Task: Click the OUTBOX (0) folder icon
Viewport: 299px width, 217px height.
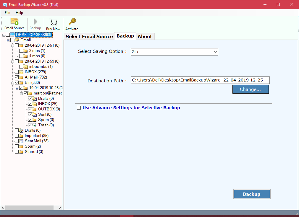Action: point(34,109)
